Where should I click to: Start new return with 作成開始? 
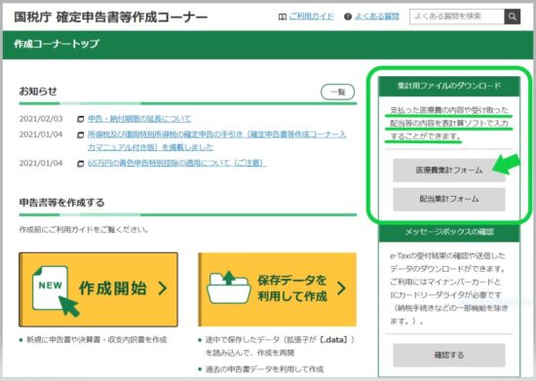coord(98,289)
